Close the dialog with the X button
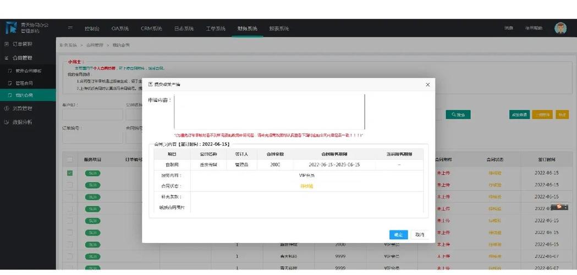 [x=427, y=85]
